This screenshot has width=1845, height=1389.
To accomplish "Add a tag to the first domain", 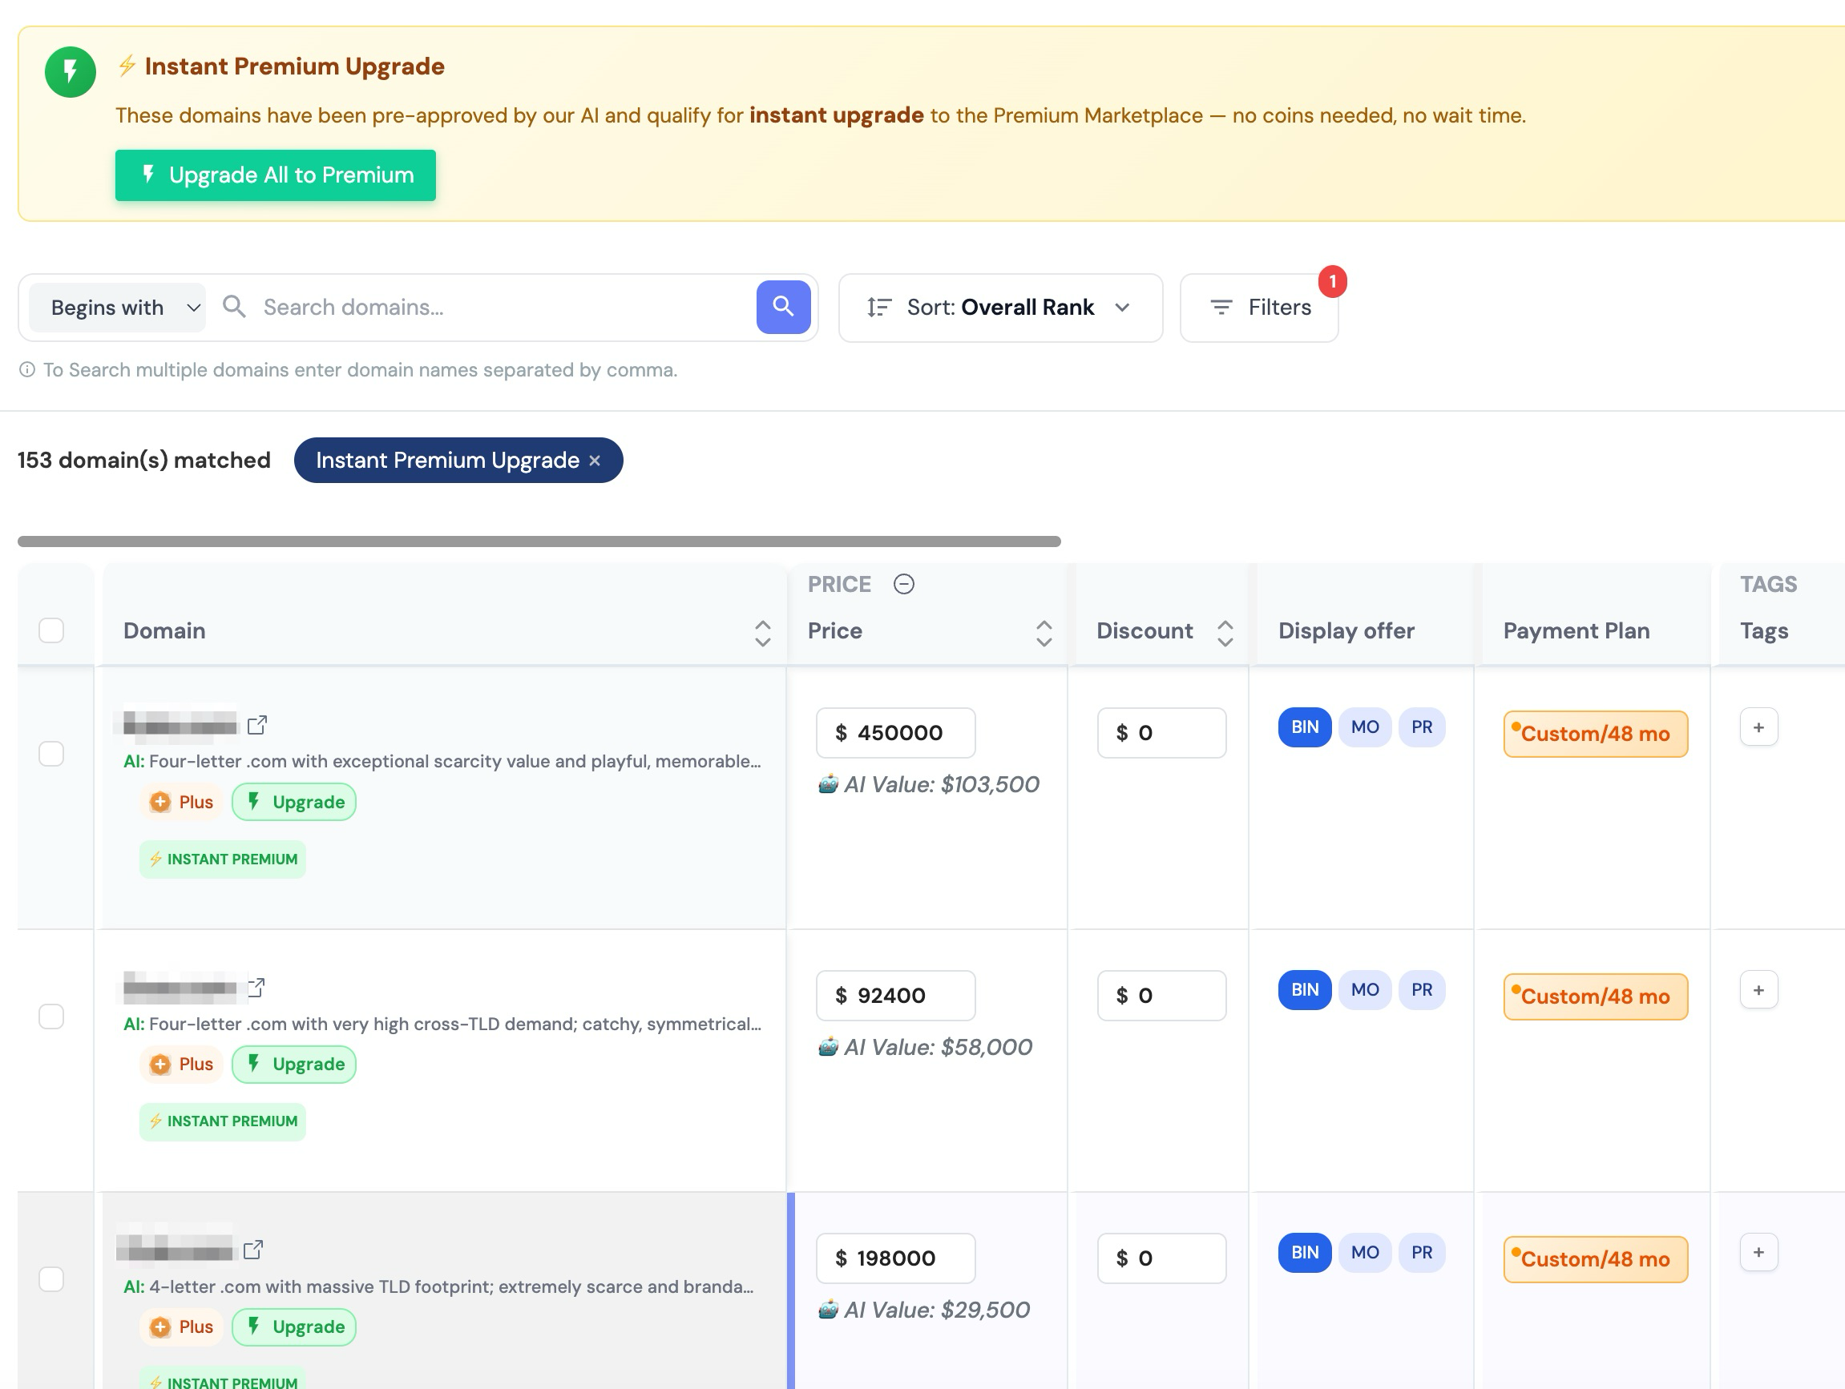I will (x=1758, y=727).
